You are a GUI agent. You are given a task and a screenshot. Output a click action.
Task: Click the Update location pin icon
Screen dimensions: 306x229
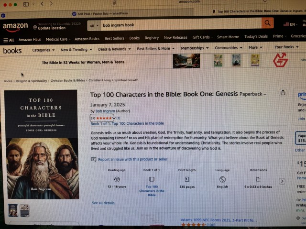35,28
